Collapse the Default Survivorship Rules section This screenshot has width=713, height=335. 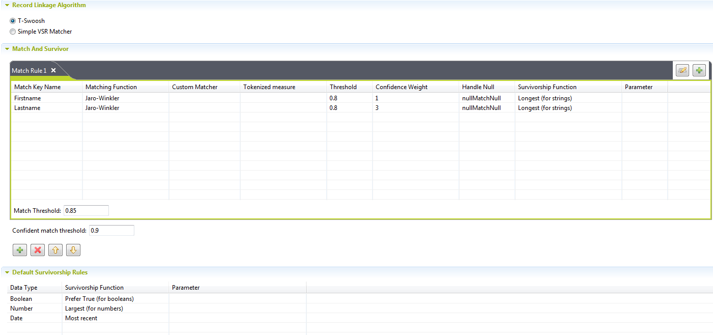click(7, 272)
